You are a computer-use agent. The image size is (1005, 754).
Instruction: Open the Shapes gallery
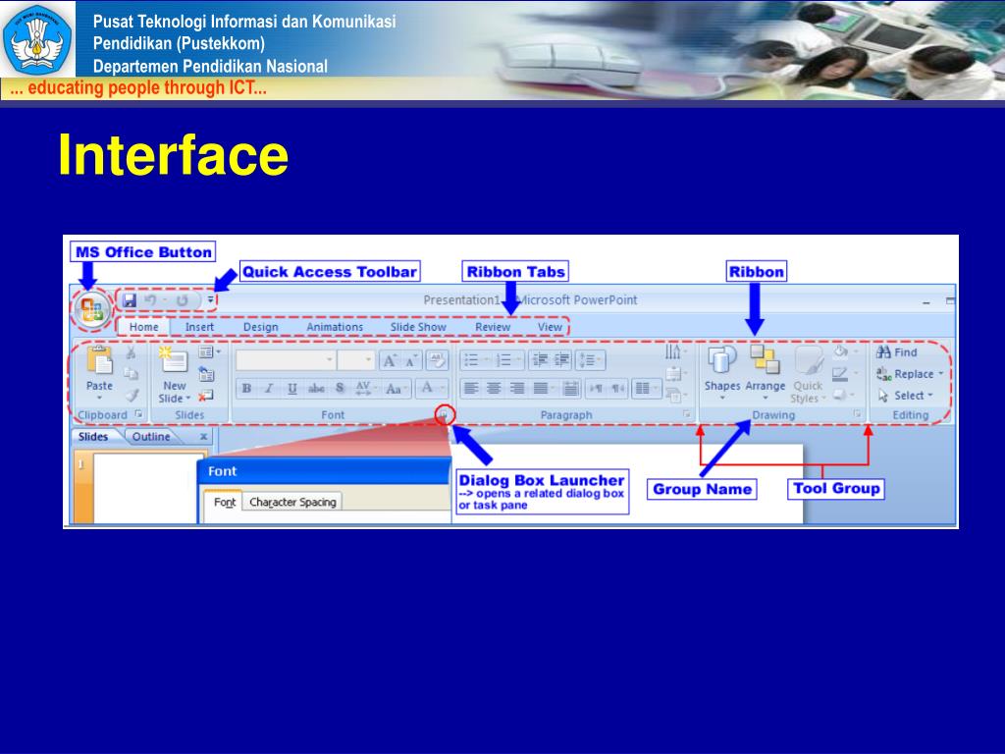click(x=722, y=372)
